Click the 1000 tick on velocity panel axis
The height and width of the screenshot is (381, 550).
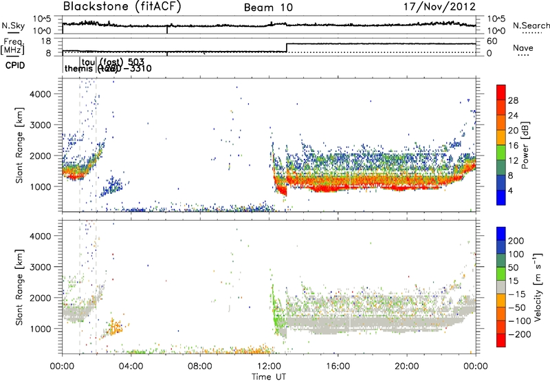click(40, 329)
